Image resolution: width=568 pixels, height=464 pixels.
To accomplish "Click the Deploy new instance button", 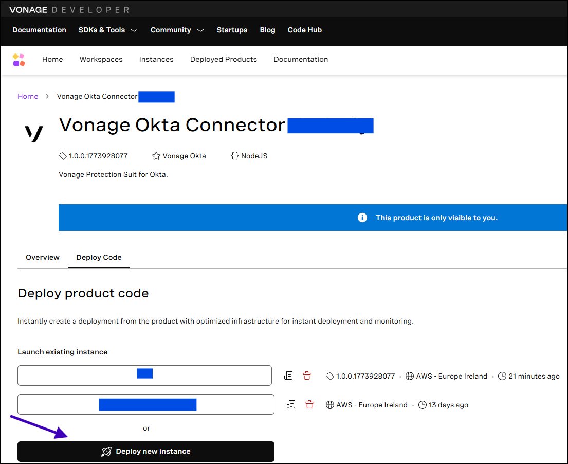I will 146,451.
